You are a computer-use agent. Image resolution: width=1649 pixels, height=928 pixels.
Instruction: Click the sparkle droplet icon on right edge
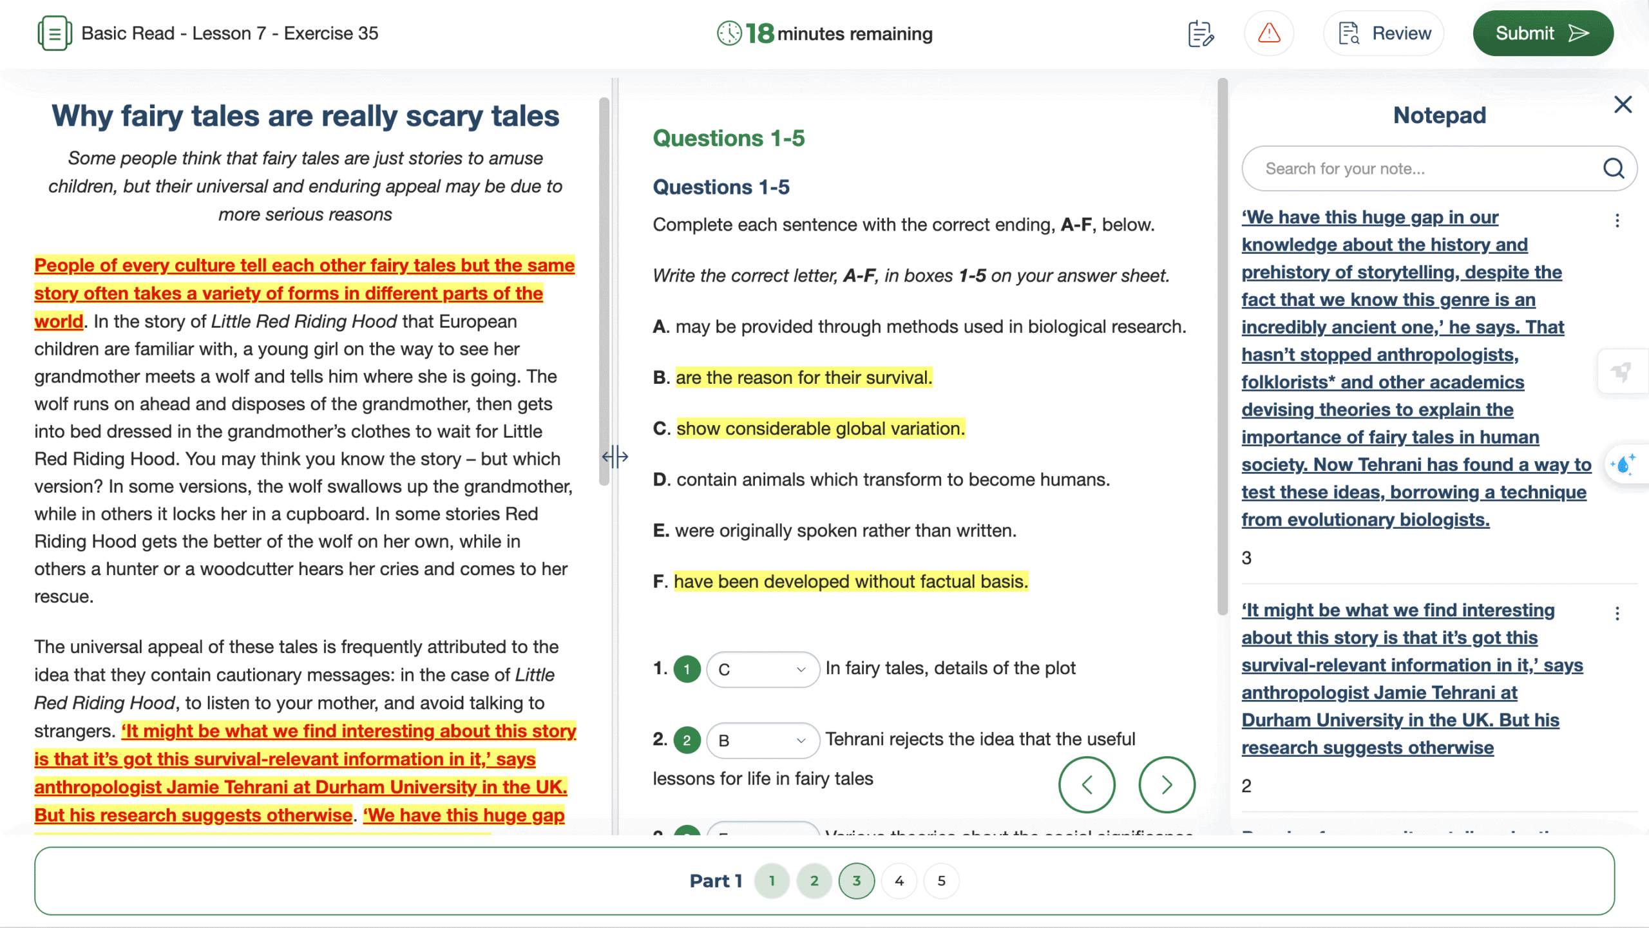(x=1623, y=464)
